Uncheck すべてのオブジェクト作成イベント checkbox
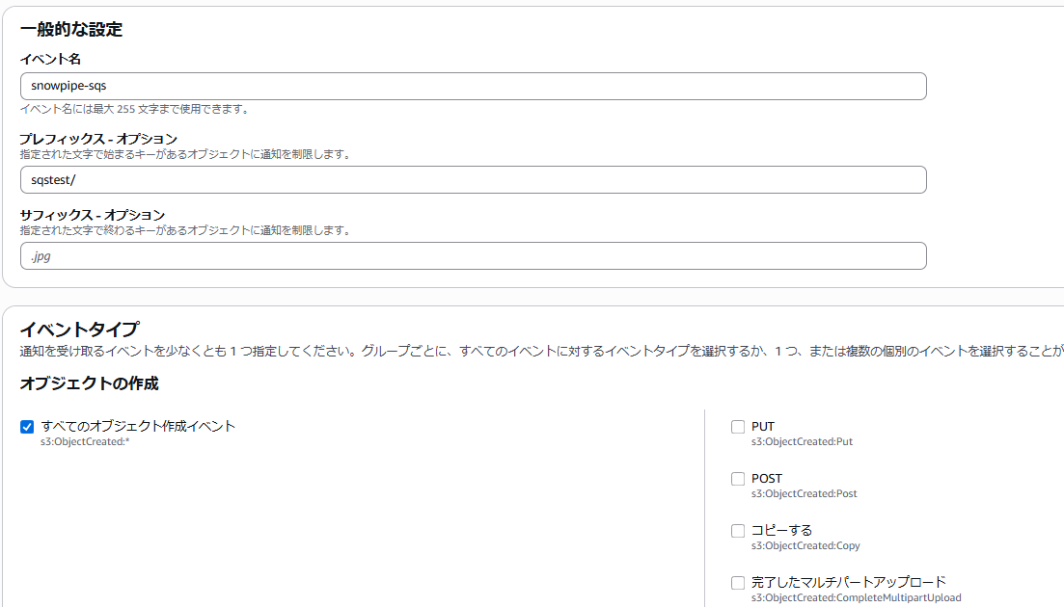Viewport: 1064px width, 607px height. [27, 427]
